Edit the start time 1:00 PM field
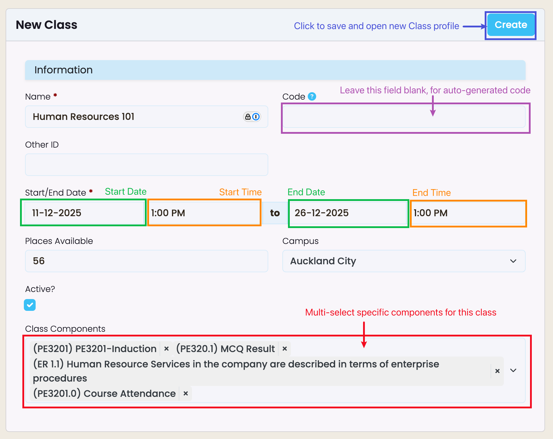The image size is (553, 439). click(x=204, y=213)
